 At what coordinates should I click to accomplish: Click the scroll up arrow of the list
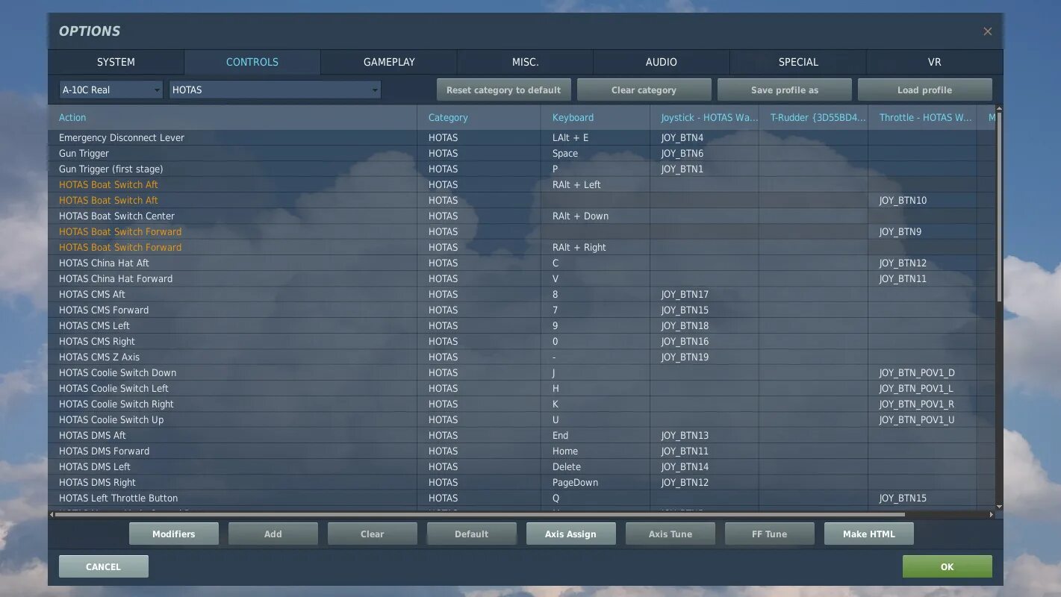pyautogui.click(x=999, y=110)
